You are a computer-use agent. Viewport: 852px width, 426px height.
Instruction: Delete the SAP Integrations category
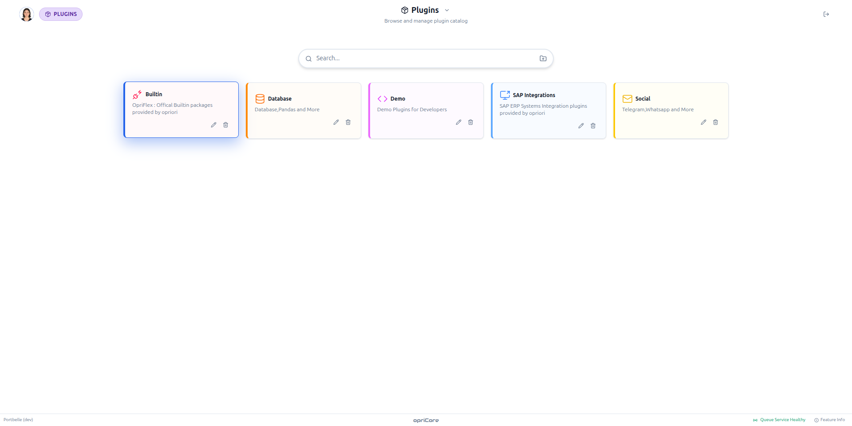tap(593, 126)
